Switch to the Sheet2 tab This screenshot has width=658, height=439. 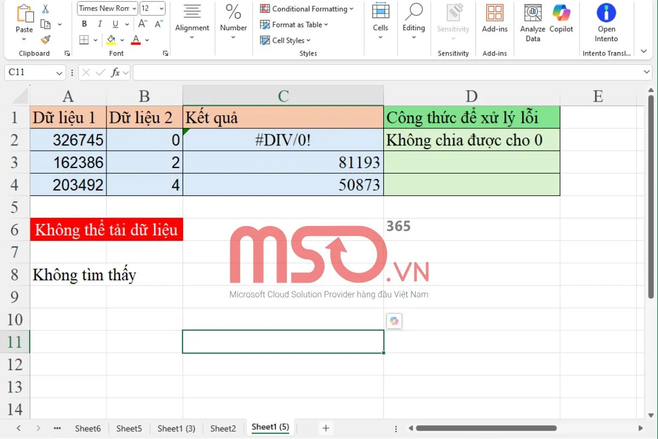(223, 427)
